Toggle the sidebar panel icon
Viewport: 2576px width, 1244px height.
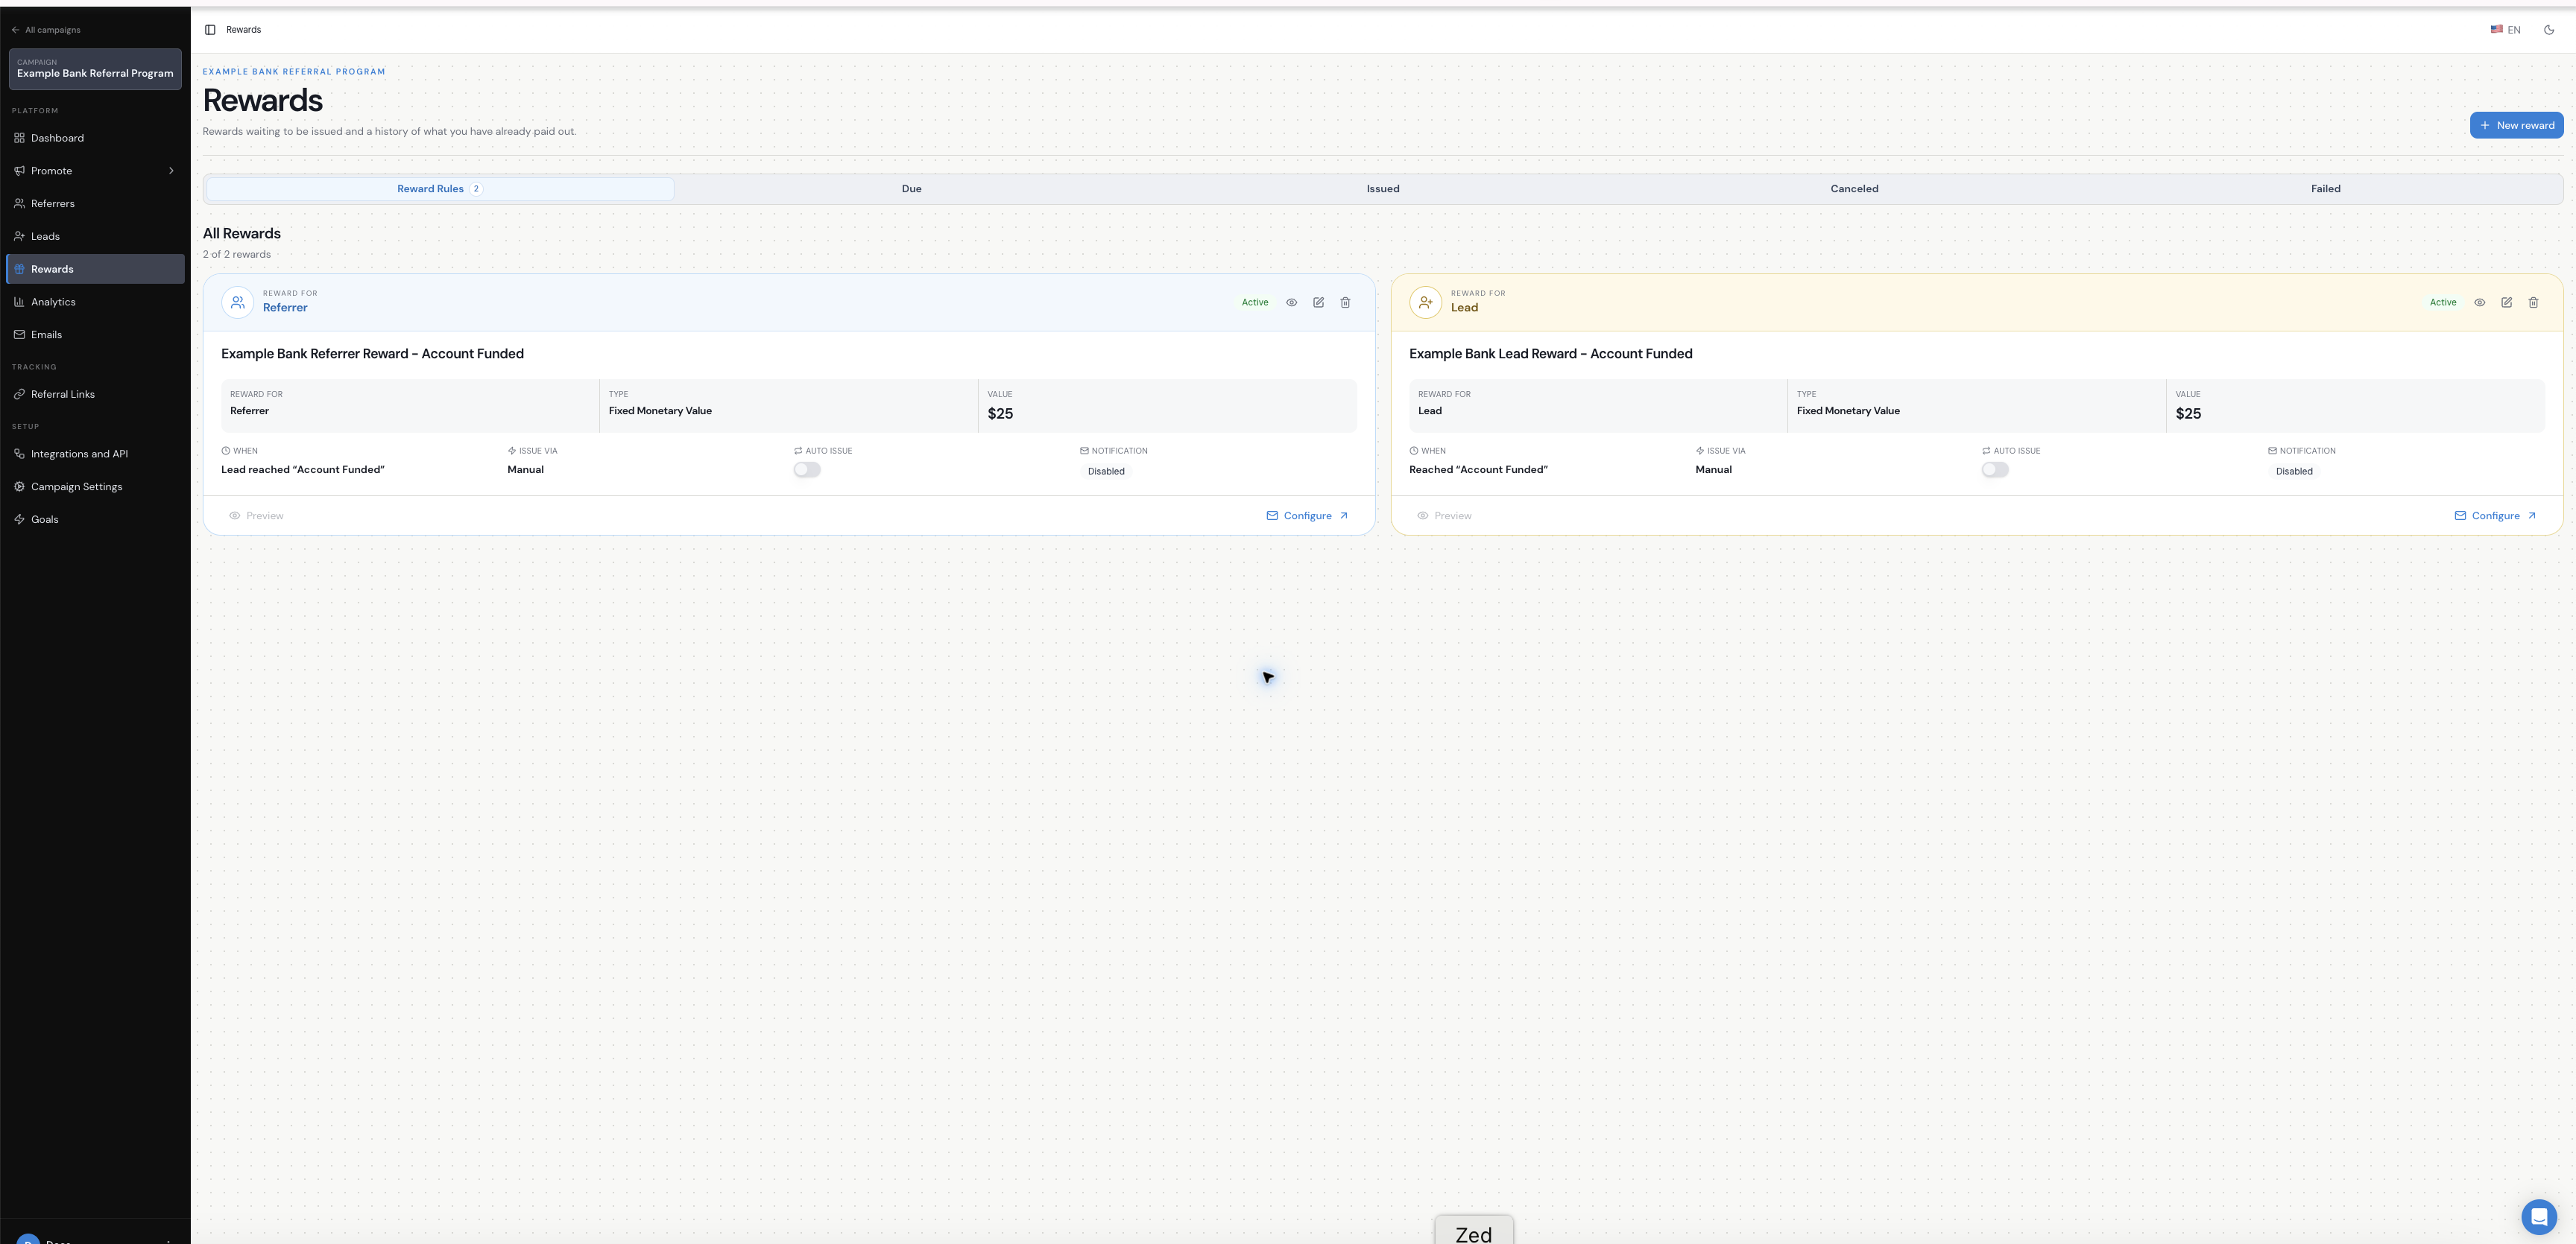pos(210,30)
